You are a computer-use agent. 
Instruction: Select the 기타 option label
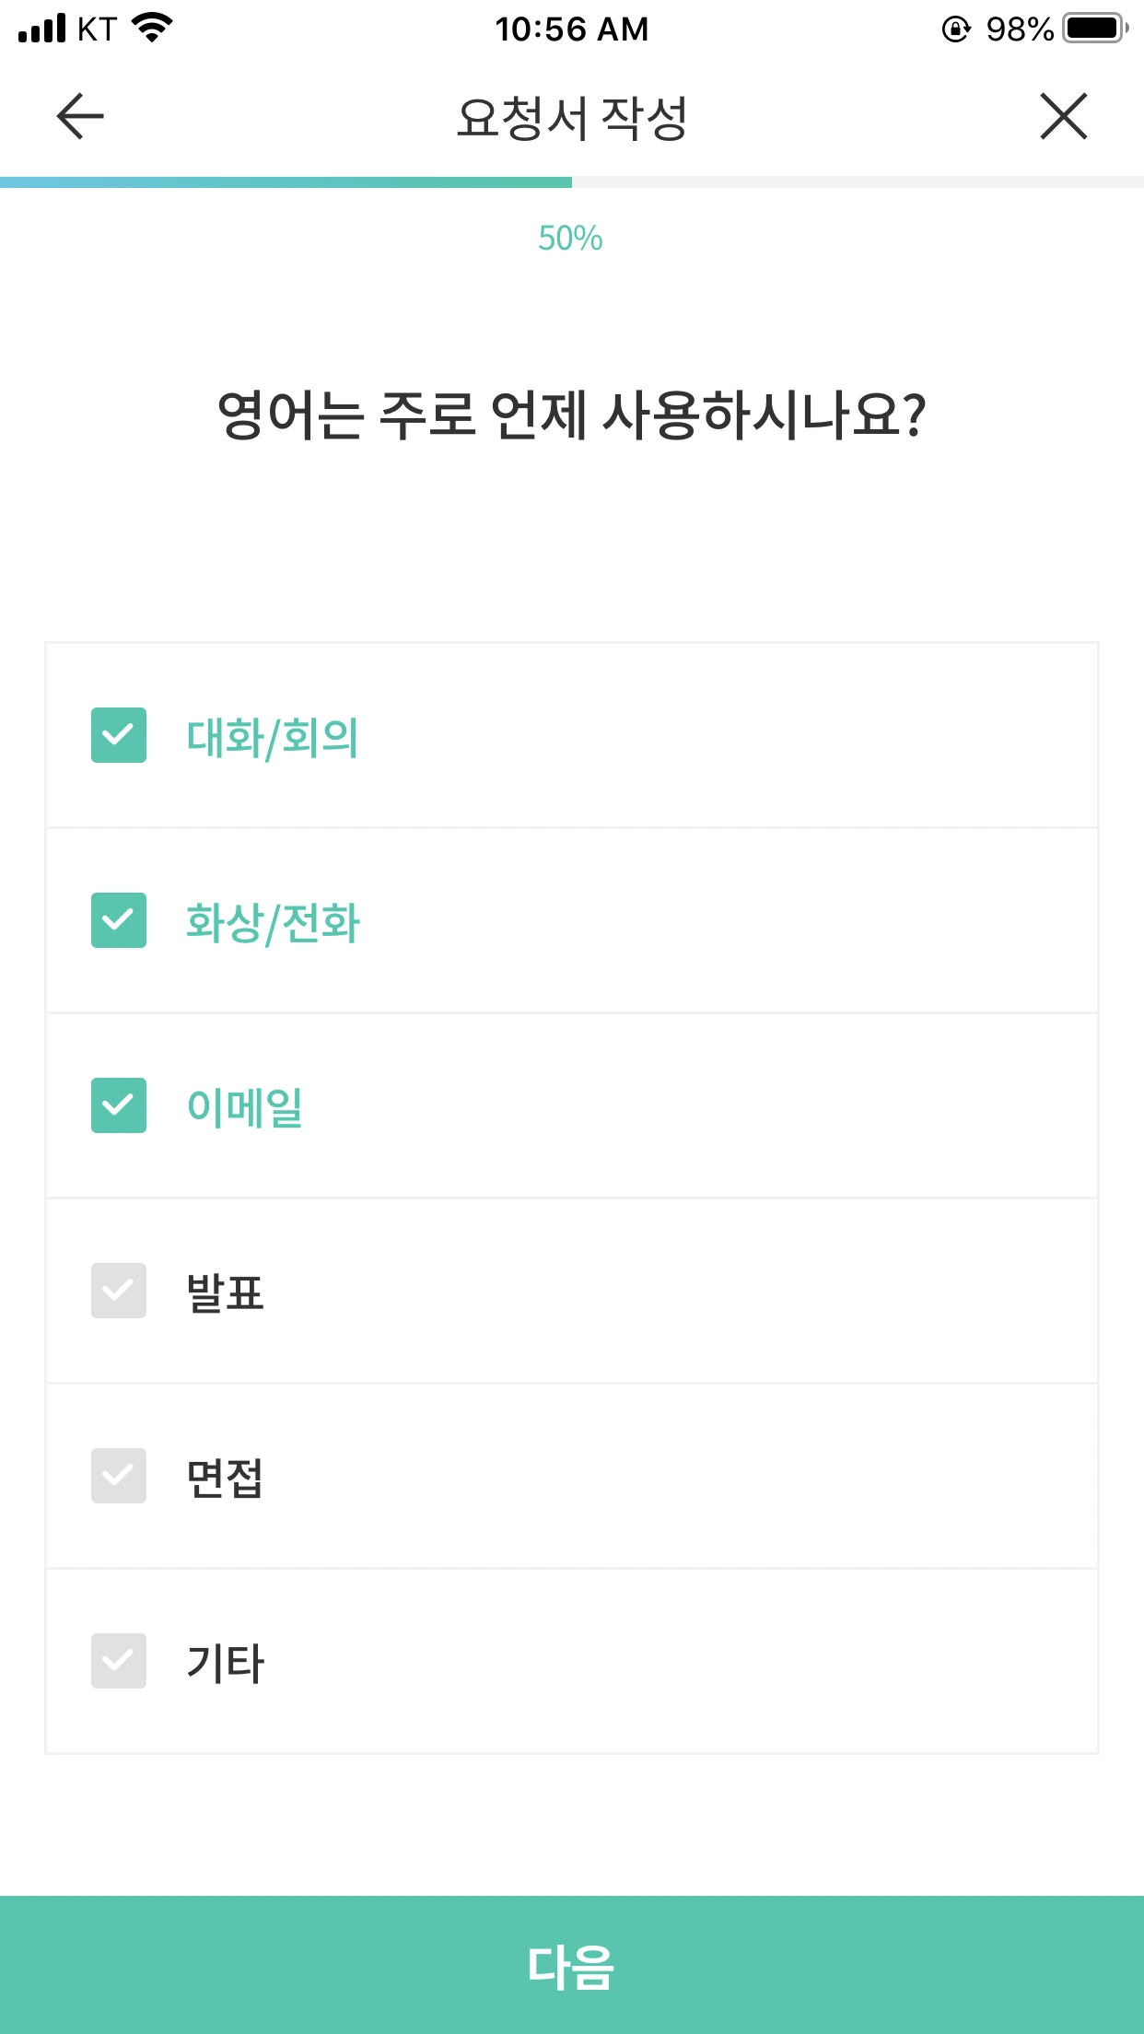point(225,1663)
